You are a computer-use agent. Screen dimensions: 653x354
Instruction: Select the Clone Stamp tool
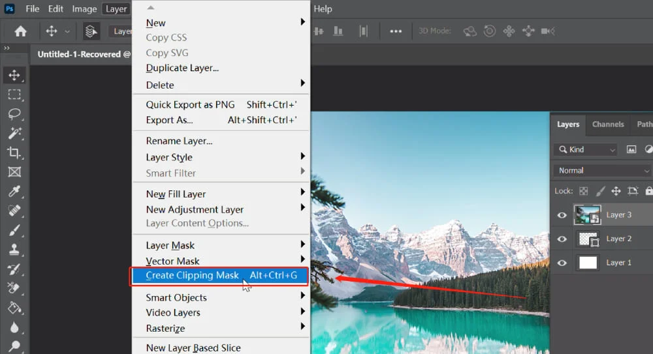tap(14, 249)
